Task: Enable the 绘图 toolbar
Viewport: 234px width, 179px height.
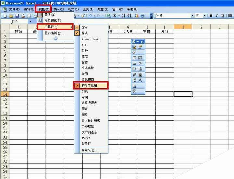Action: (x=91, y=74)
